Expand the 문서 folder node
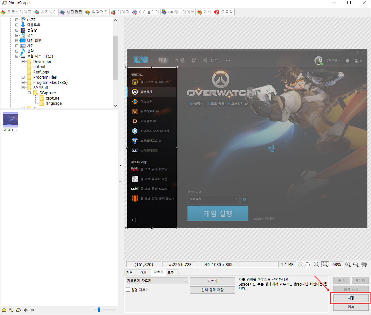 pyautogui.click(x=17, y=35)
